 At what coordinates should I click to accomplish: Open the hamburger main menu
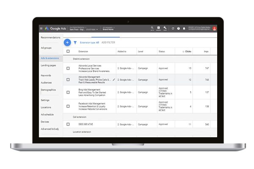coord(41,28)
